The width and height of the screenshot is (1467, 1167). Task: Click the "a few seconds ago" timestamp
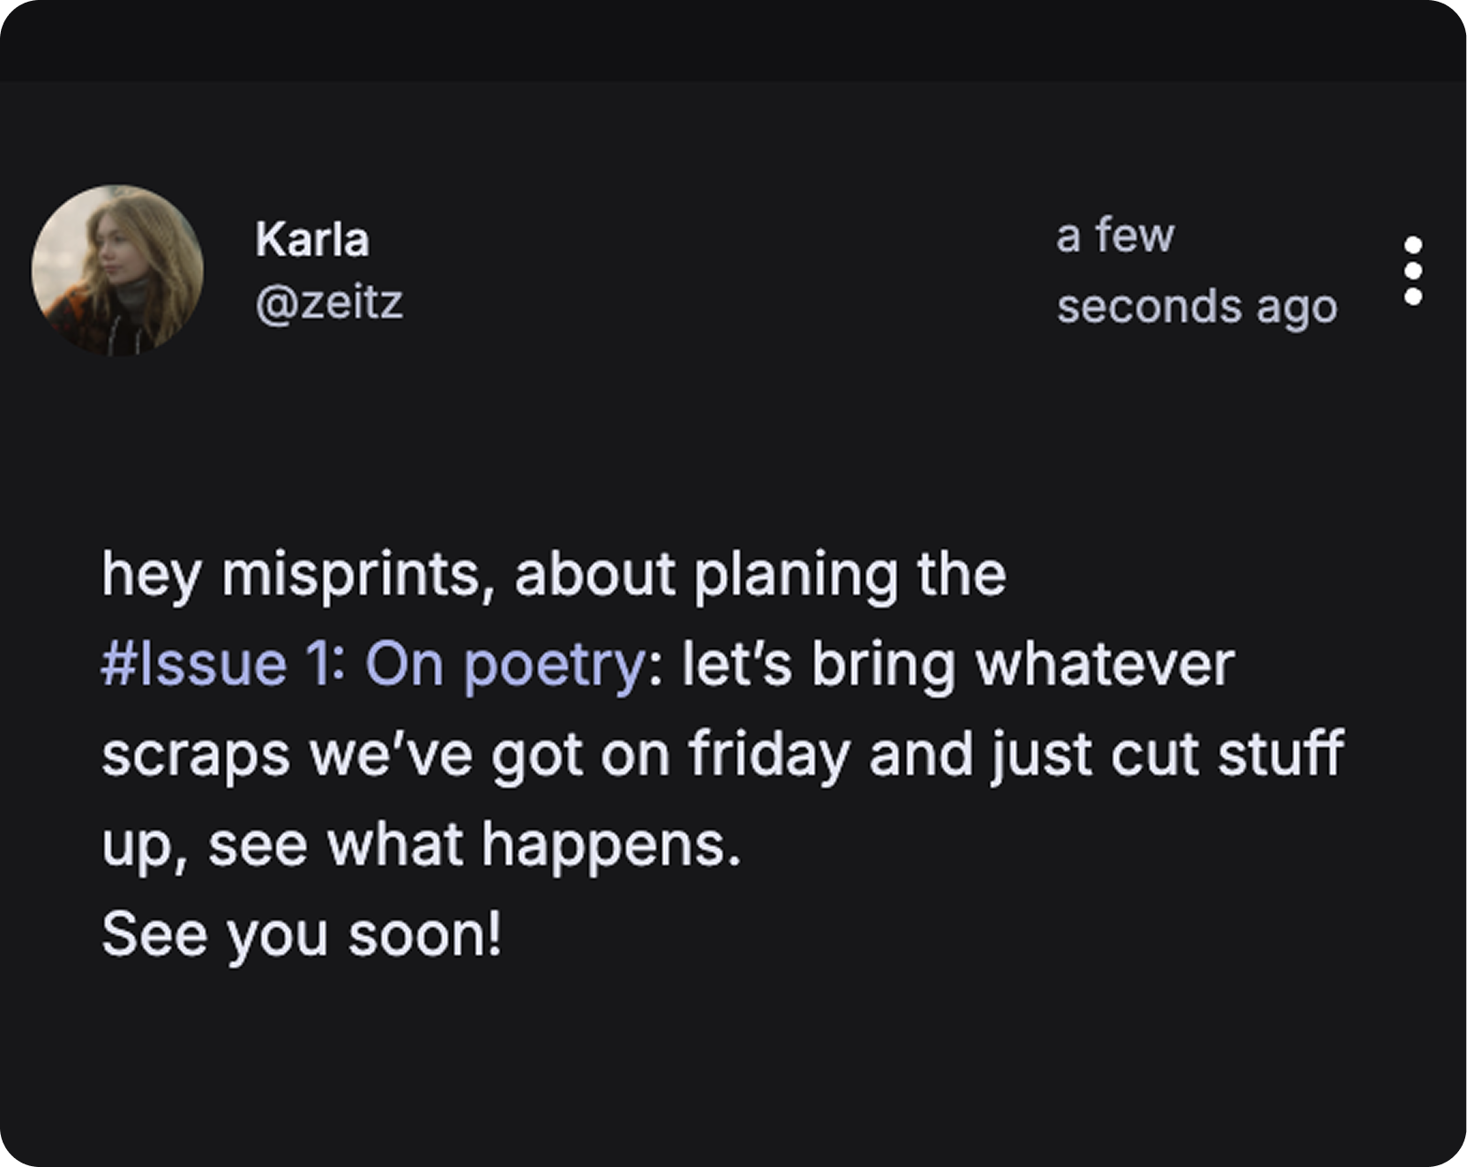(x=1195, y=271)
